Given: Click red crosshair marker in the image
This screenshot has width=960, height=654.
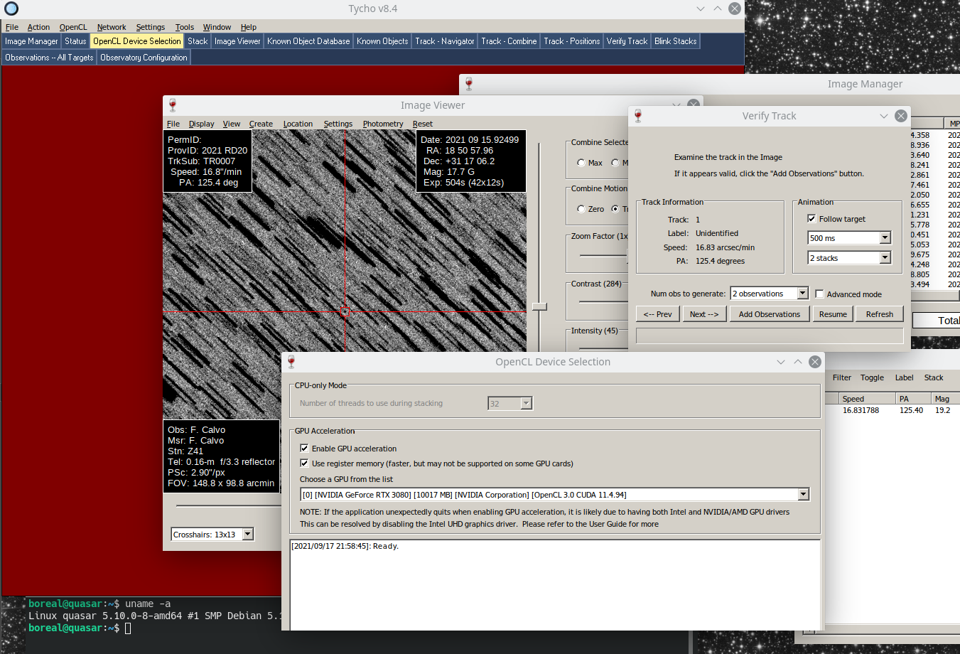Looking at the screenshot, I should coord(345,311).
